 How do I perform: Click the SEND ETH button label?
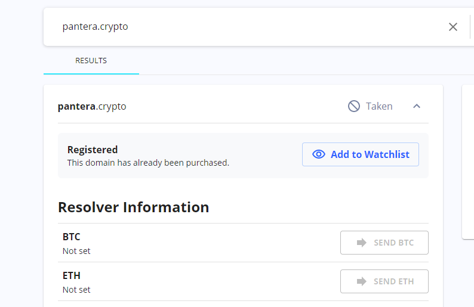pyautogui.click(x=393, y=281)
